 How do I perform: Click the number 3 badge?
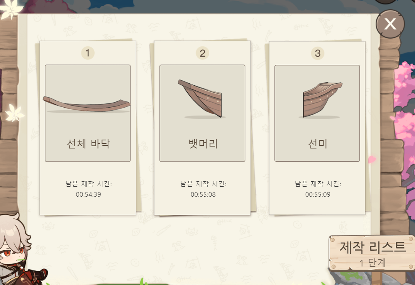pyautogui.click(x=318, y=53)
